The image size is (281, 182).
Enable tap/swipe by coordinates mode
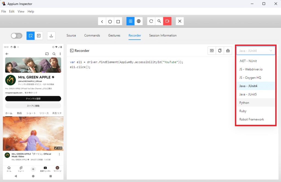click(39, 36)
